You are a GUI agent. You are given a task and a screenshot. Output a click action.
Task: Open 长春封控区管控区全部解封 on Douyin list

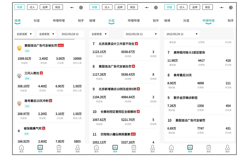tap(118, 112)
